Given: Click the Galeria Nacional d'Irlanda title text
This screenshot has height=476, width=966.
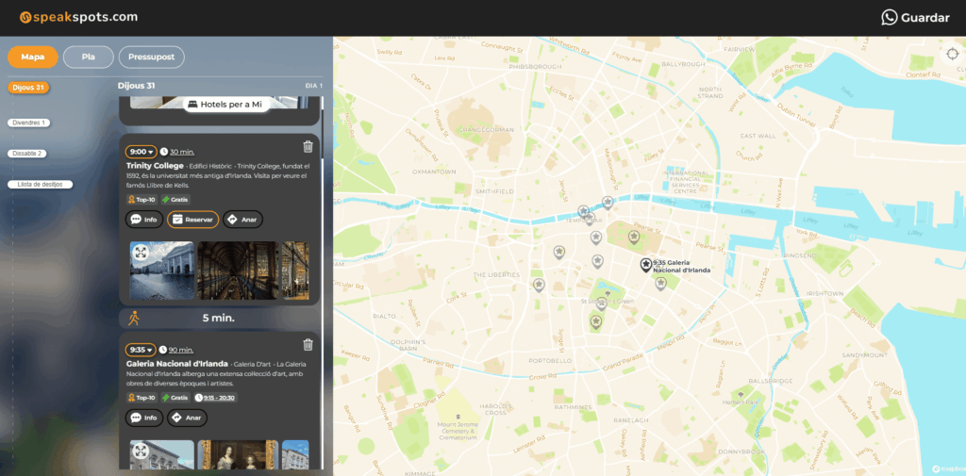Looking at the screenshot, I should point(177,363).
